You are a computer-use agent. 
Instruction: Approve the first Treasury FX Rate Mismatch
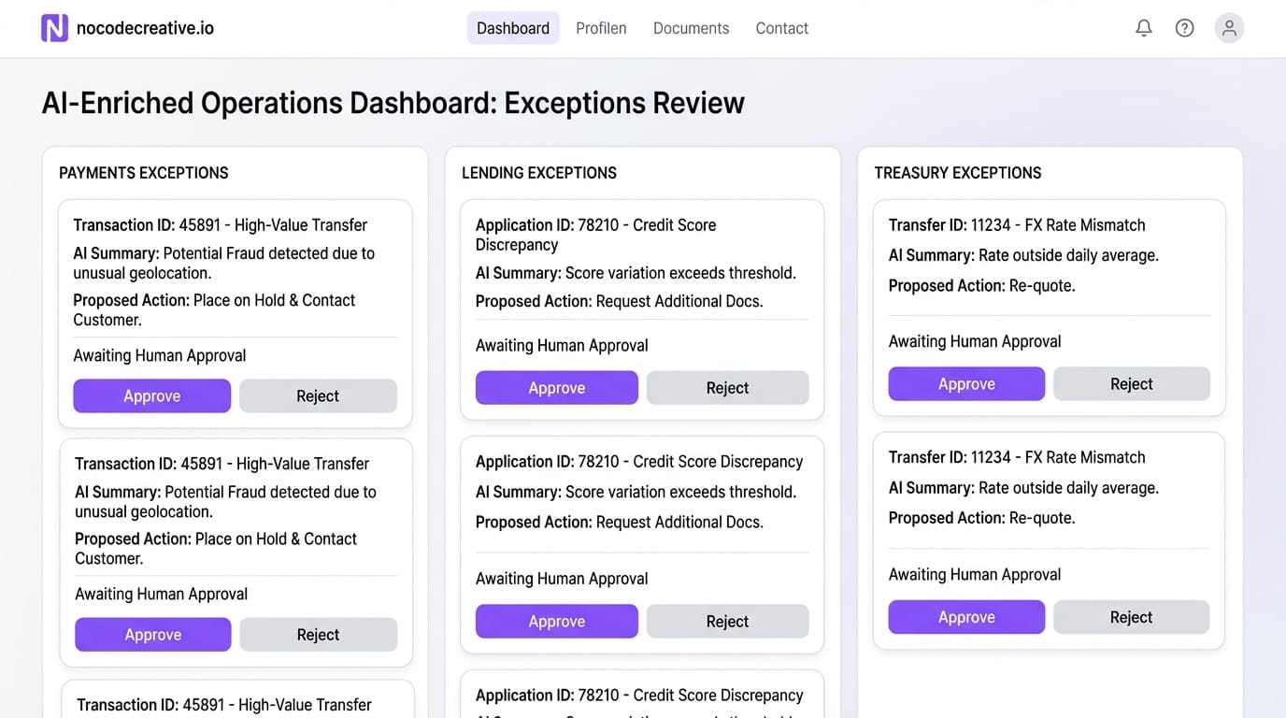pyautogui.click(x=966, y=384)
